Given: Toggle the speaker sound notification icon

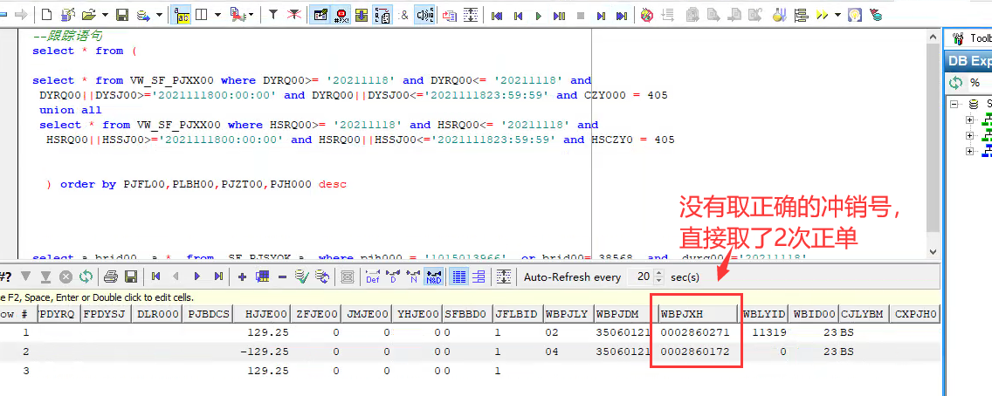Looking at the screenshot, I should click(x=424, y=15).
